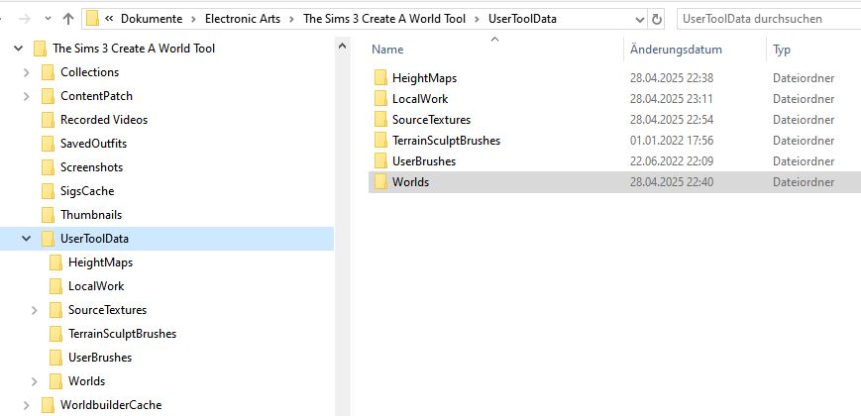Expand the SourceTextures node in tree

click(x=35, y=310)
